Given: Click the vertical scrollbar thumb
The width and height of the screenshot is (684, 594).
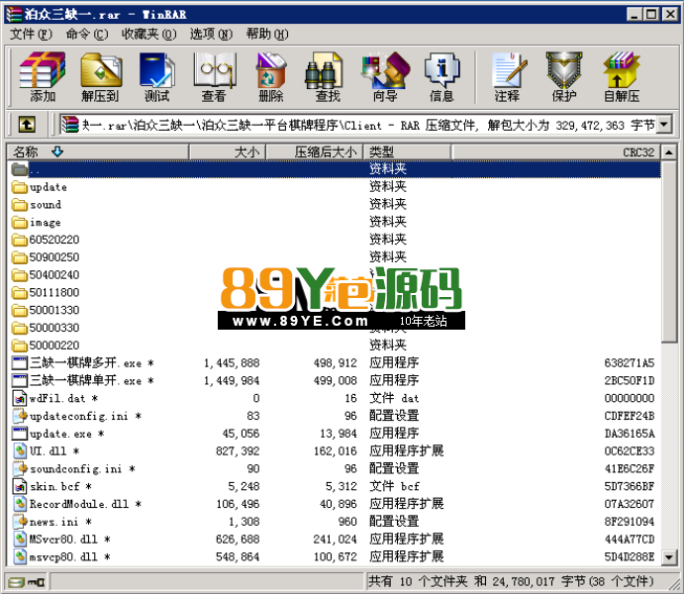Looking at the screenshot, I should (x=669, y=251).
